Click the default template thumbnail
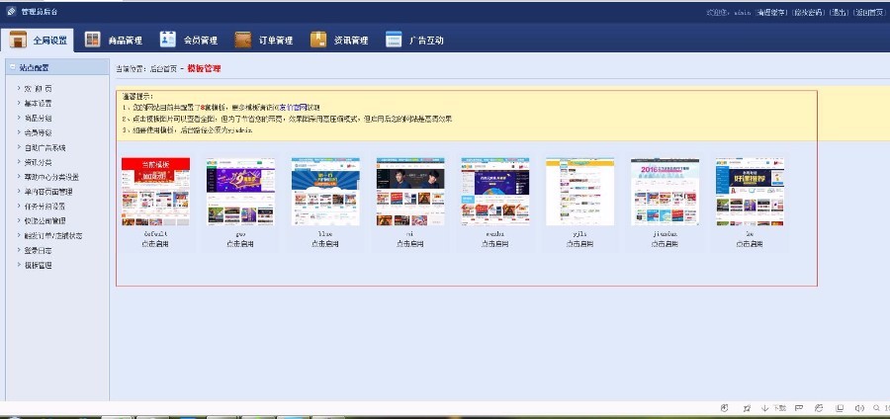The height and width of the screenshot is (419, 890). point(155,192)
